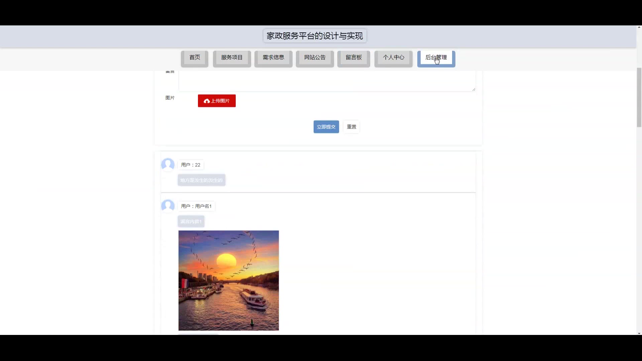Open the sunset river photo thumbnail

click(x=228, y=280)
